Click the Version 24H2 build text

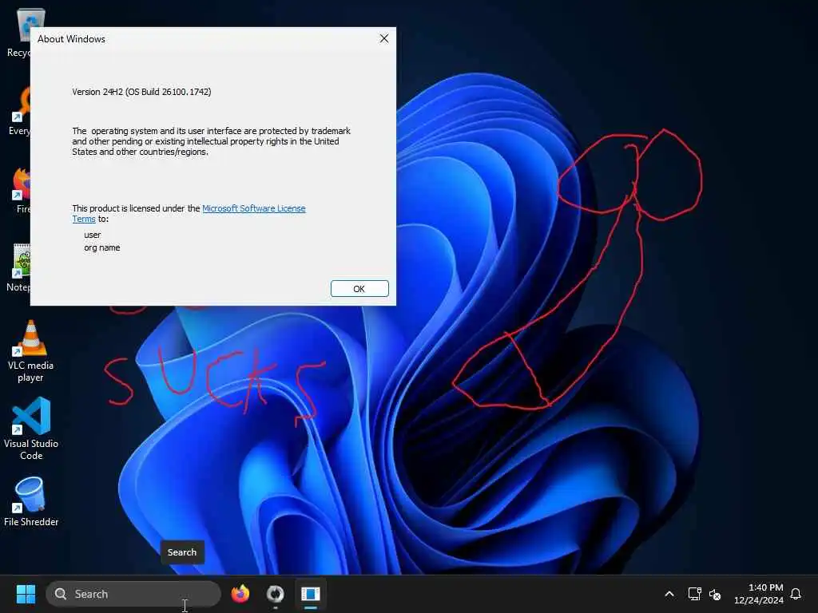coord(141,92)
